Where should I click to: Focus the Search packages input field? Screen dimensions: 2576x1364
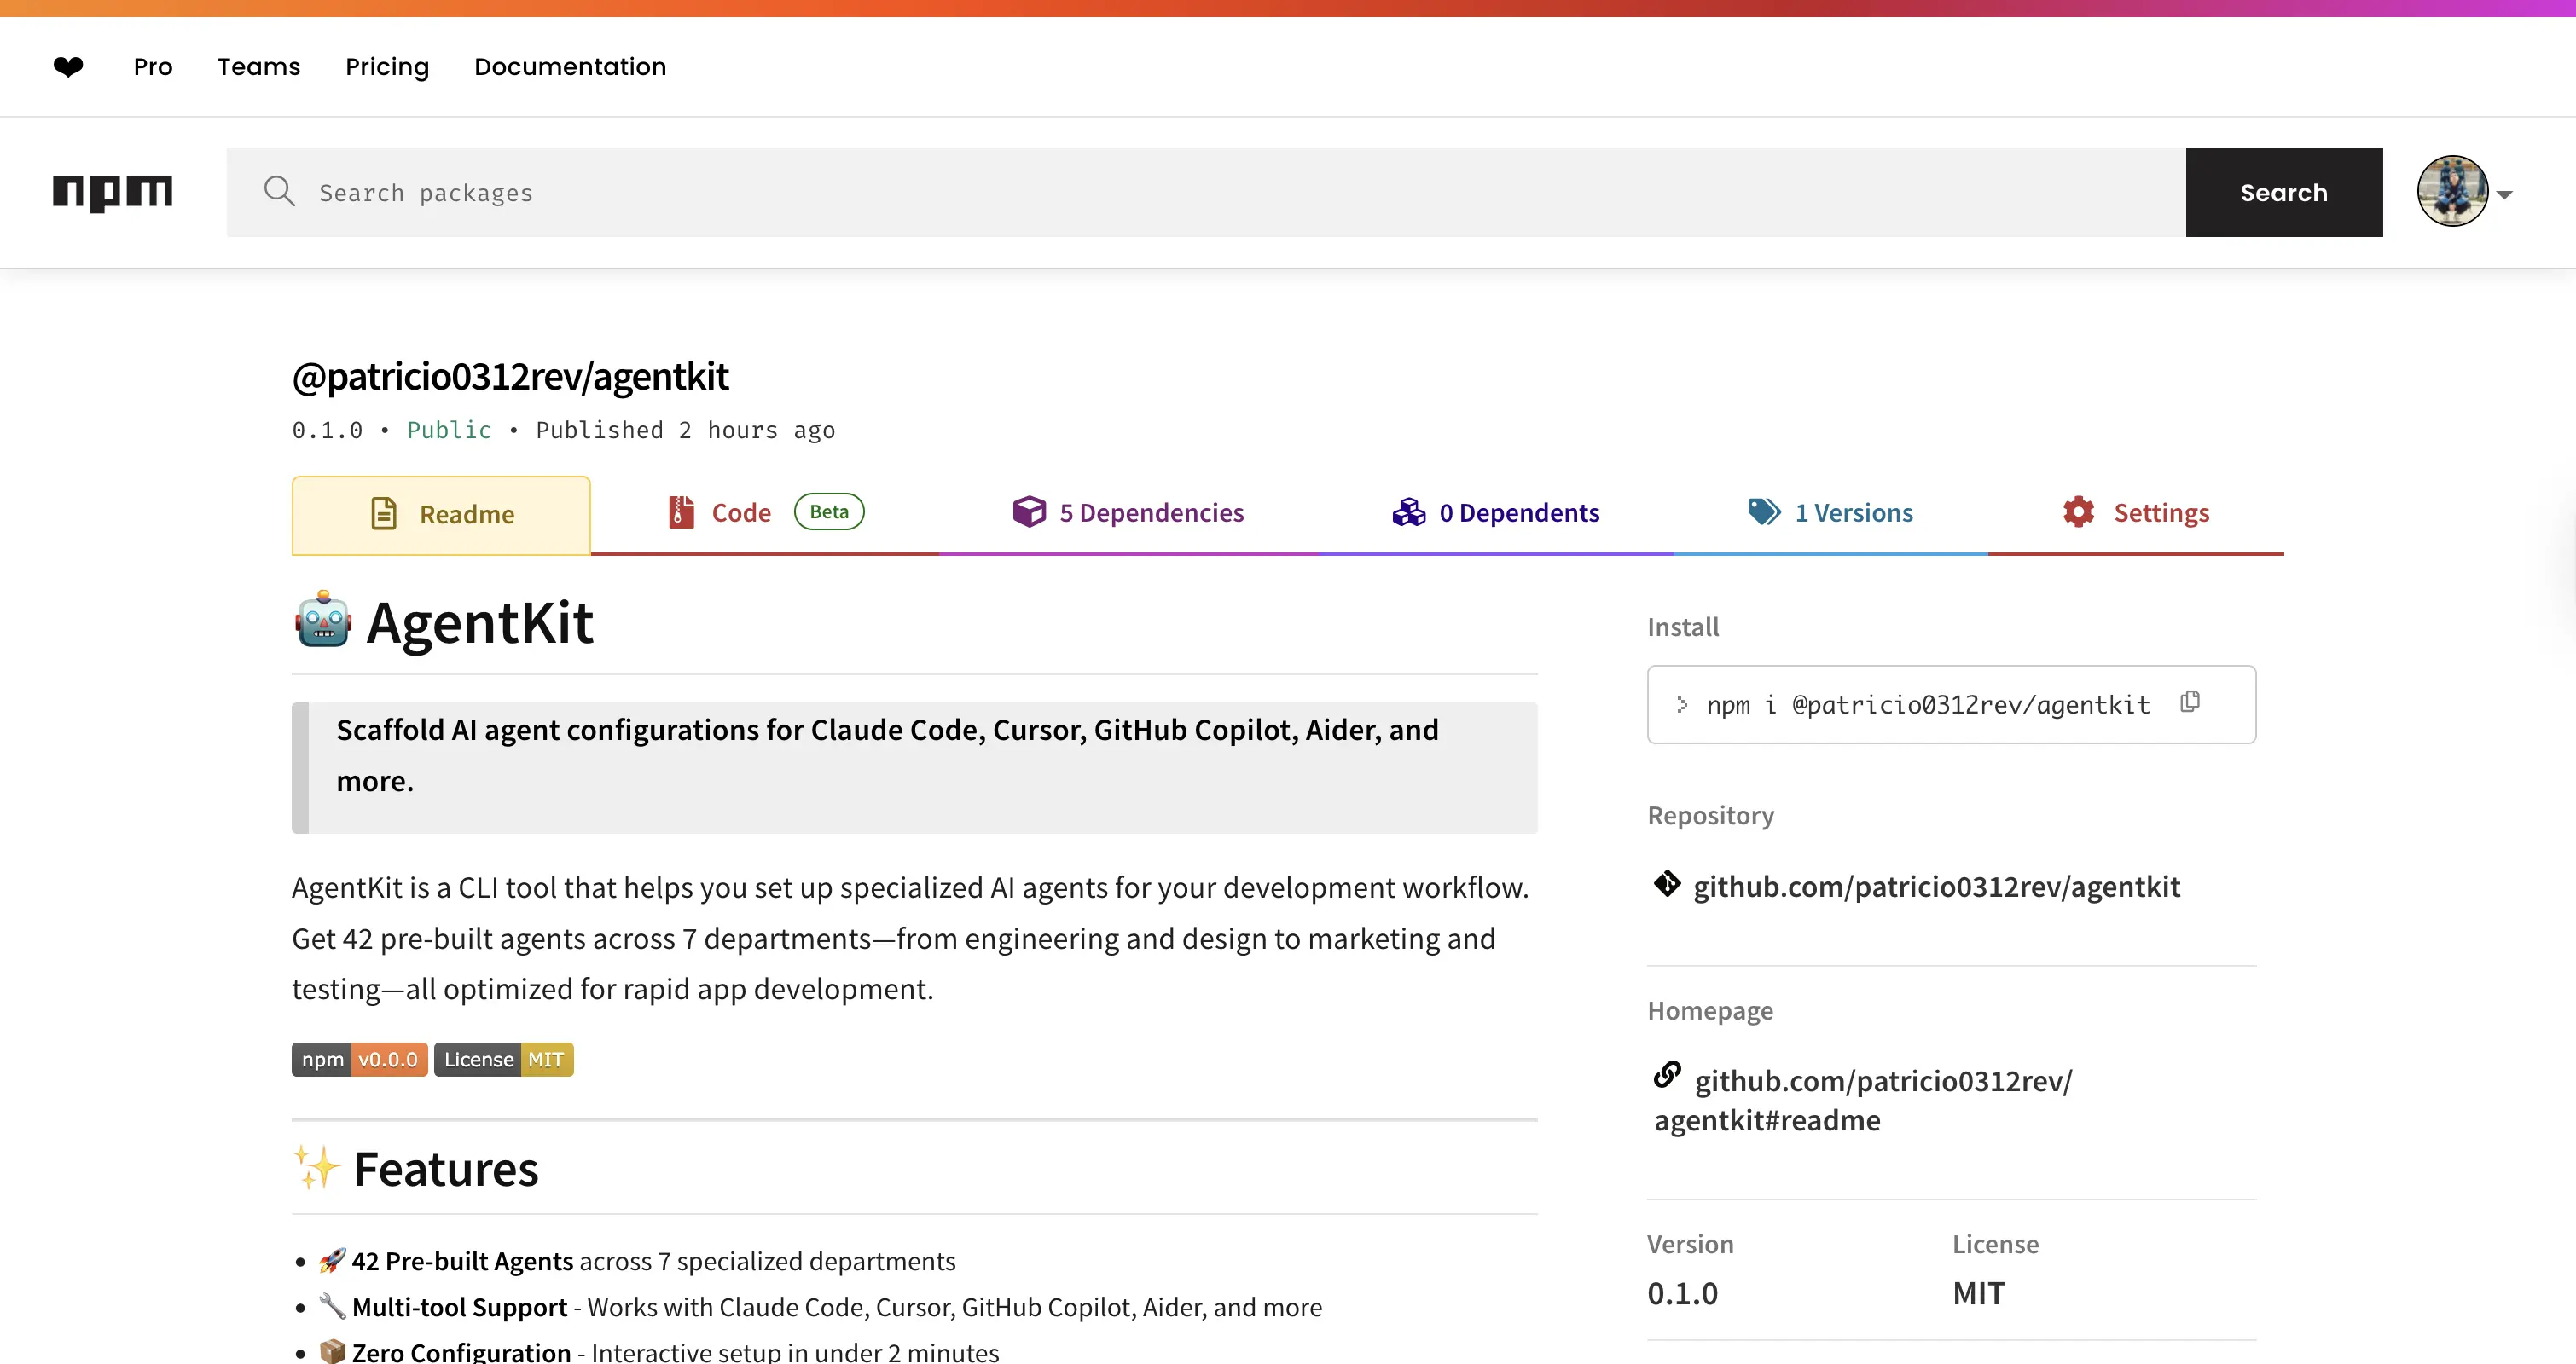pos(1206,193)
